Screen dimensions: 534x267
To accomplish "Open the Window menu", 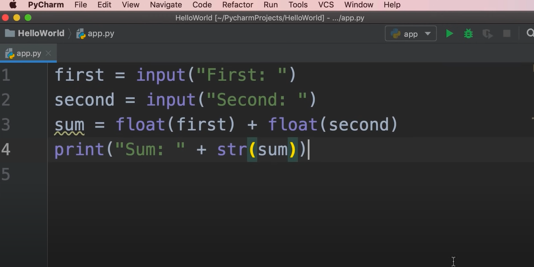I will [359, 5].
